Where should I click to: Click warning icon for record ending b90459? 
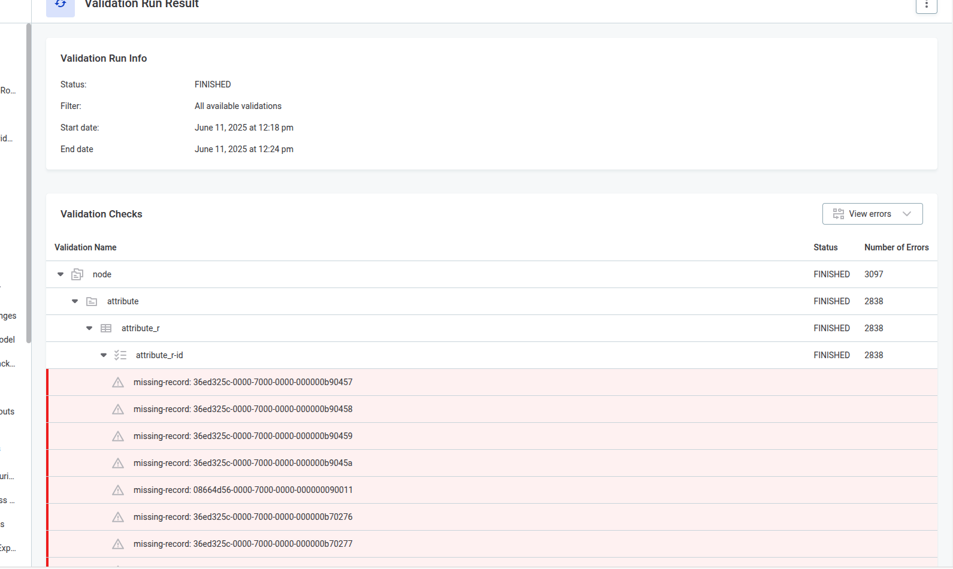pos(118,436)
